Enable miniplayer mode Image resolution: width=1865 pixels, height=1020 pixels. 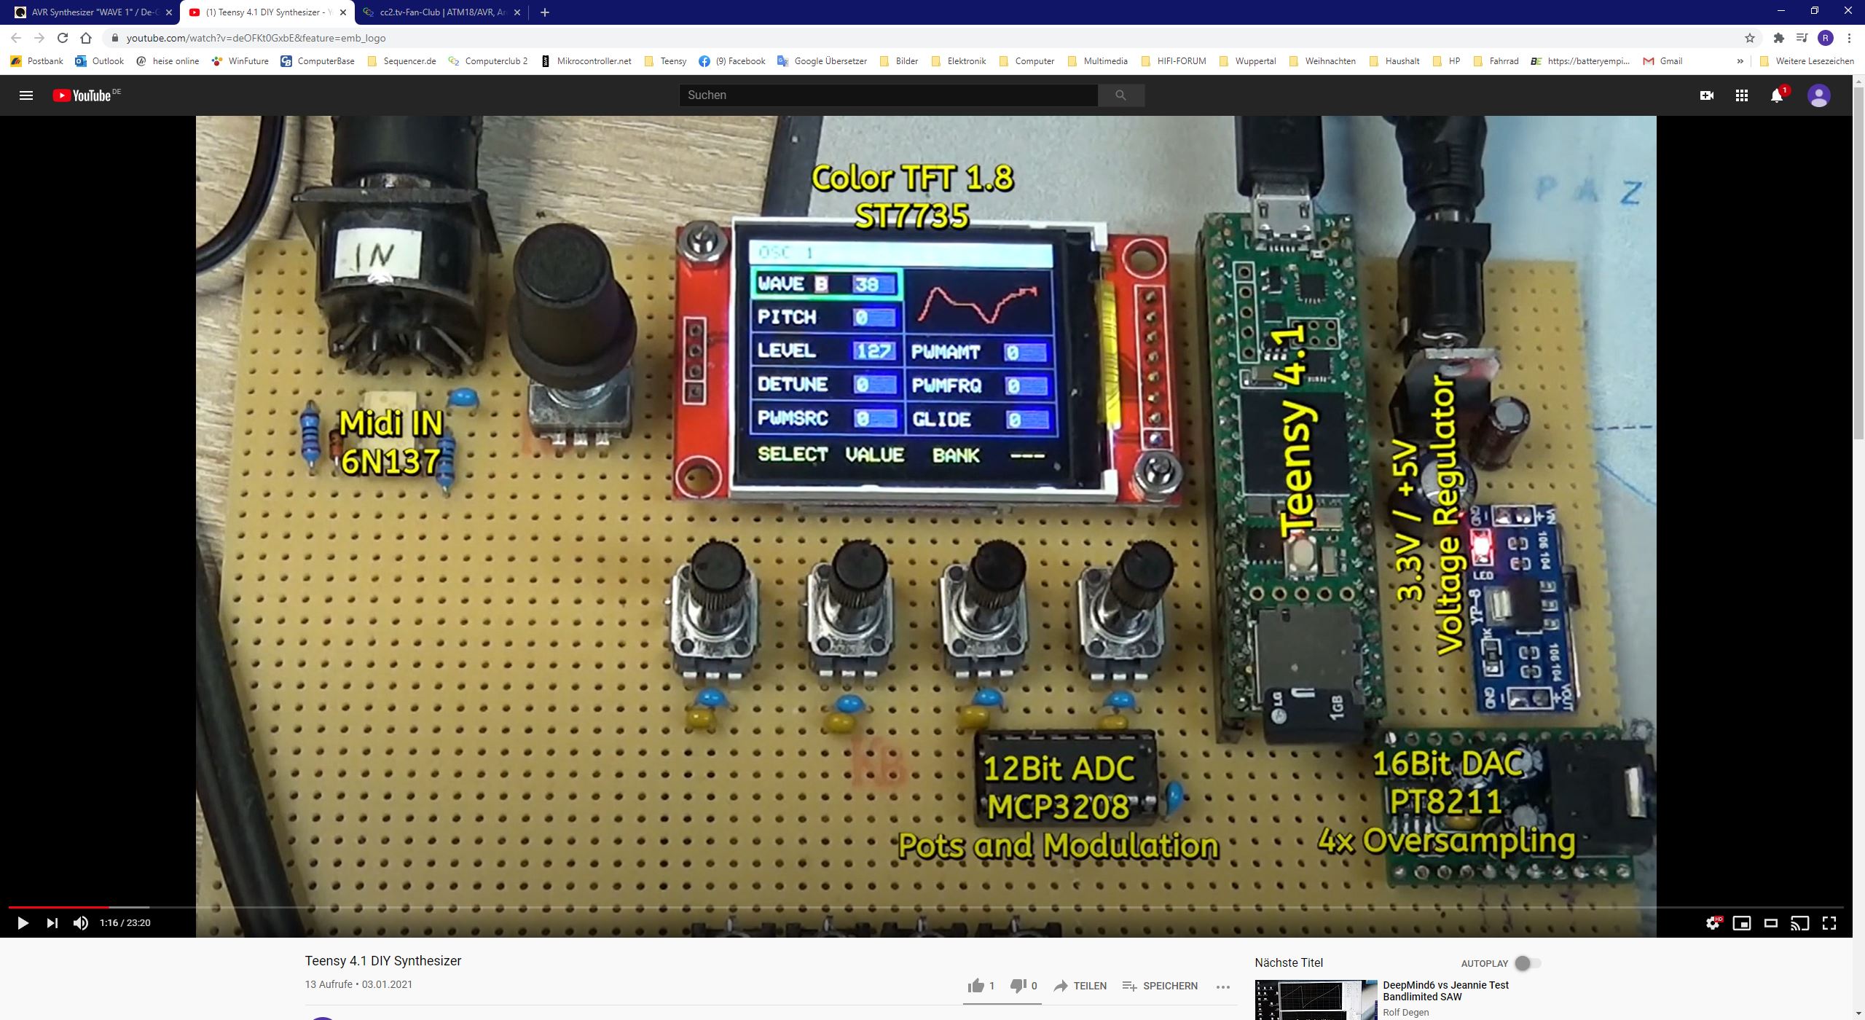point(1742,923)
